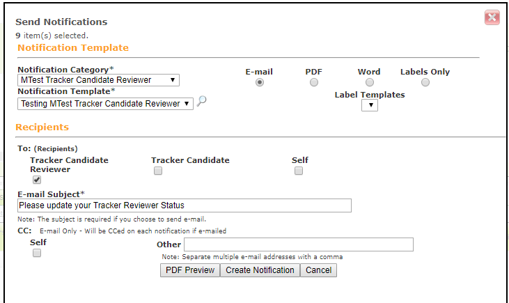Choose the Word output radio button
509x303 pixels.
370,82
